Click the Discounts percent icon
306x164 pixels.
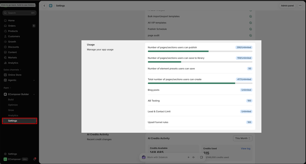tap(5, 47)
